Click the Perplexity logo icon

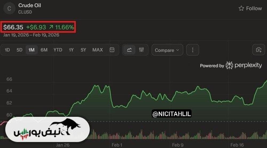click(229, 65)
